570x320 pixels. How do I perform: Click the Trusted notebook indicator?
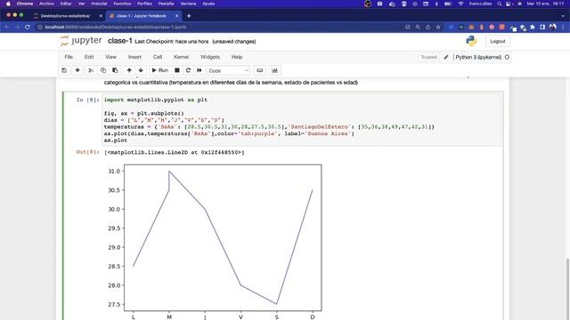coord(429,57)
